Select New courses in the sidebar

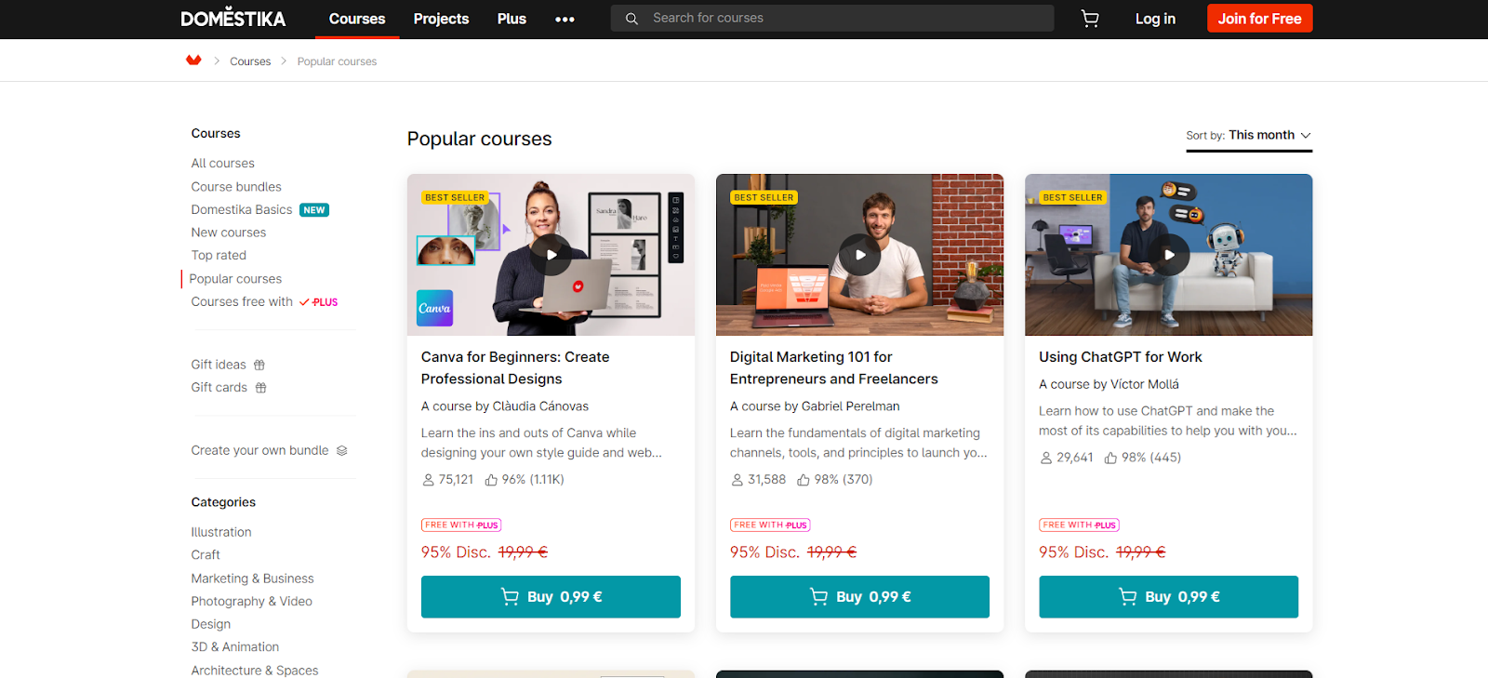click(229, 233)
